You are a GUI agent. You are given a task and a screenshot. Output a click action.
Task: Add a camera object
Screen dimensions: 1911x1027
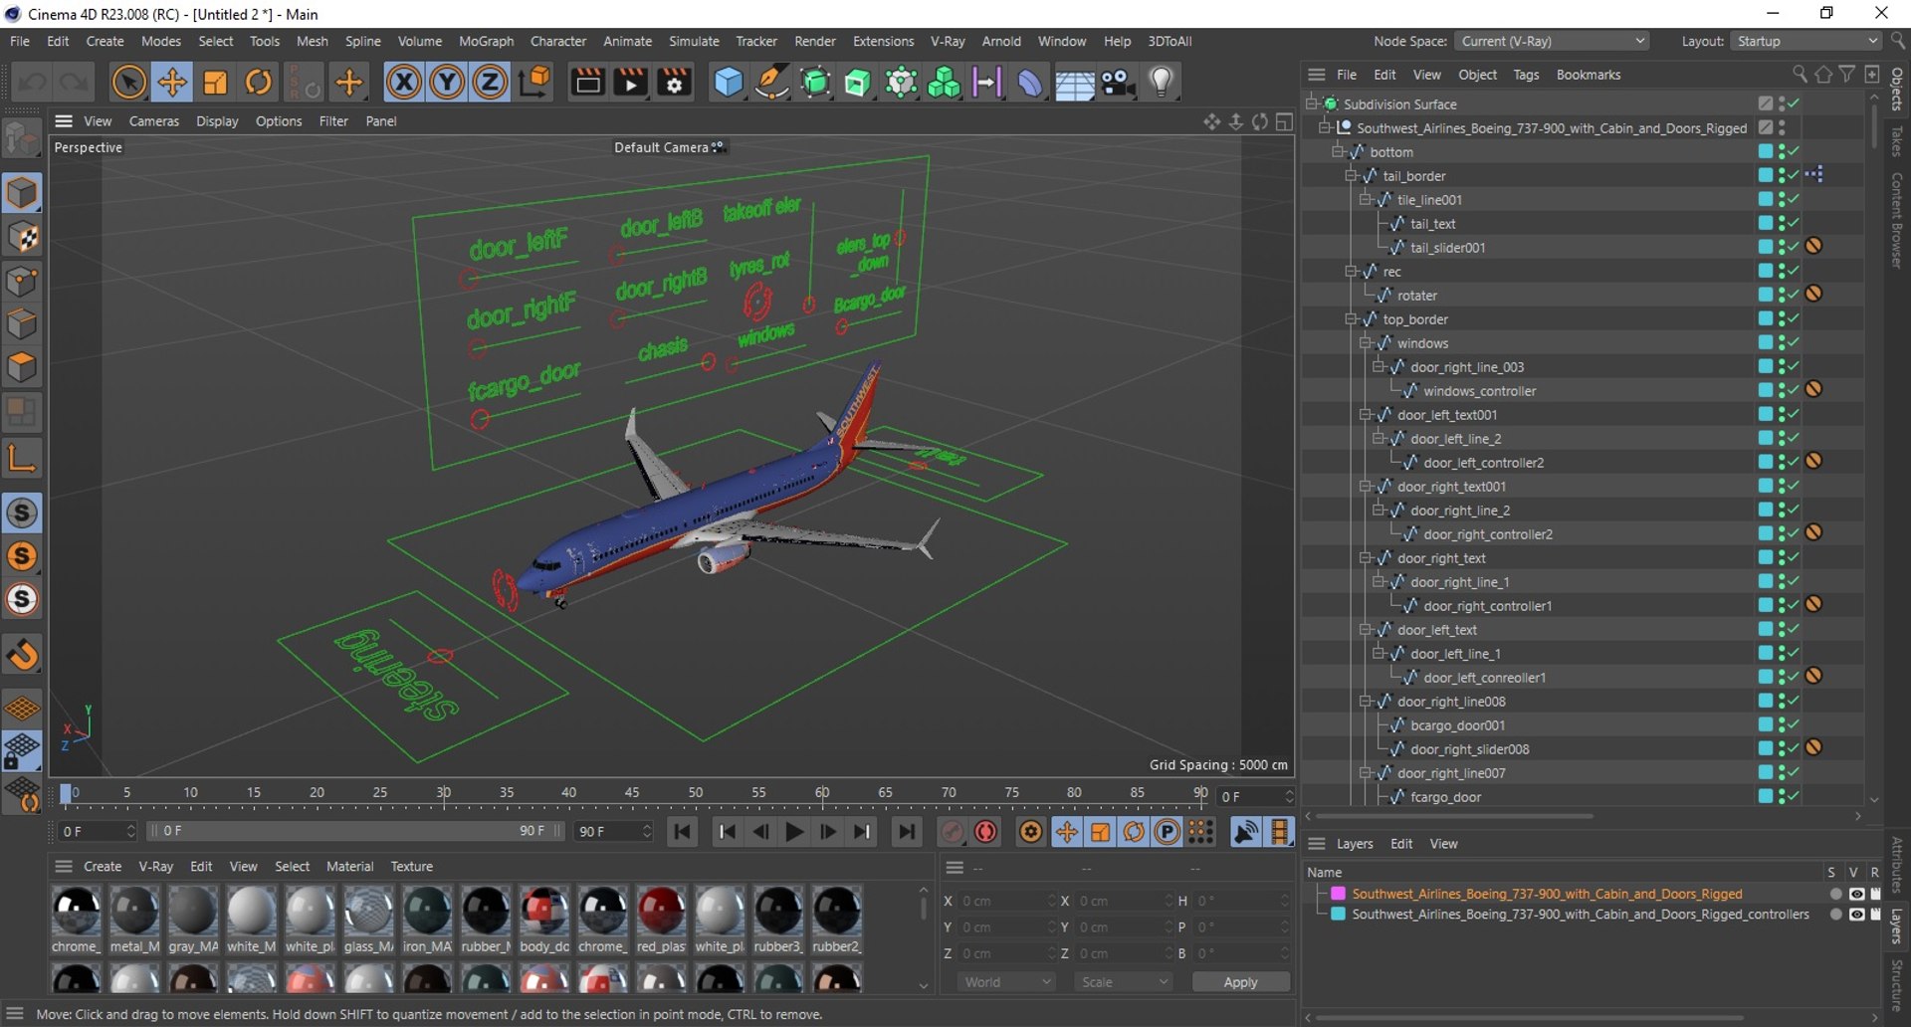[1119, 82]
